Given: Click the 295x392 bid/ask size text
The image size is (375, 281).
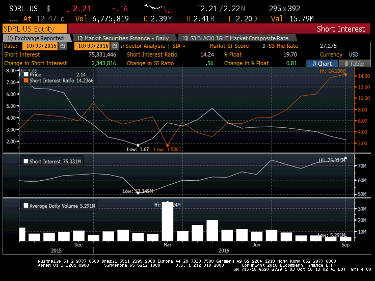Looking at the screenshot, I should (285, 9).
